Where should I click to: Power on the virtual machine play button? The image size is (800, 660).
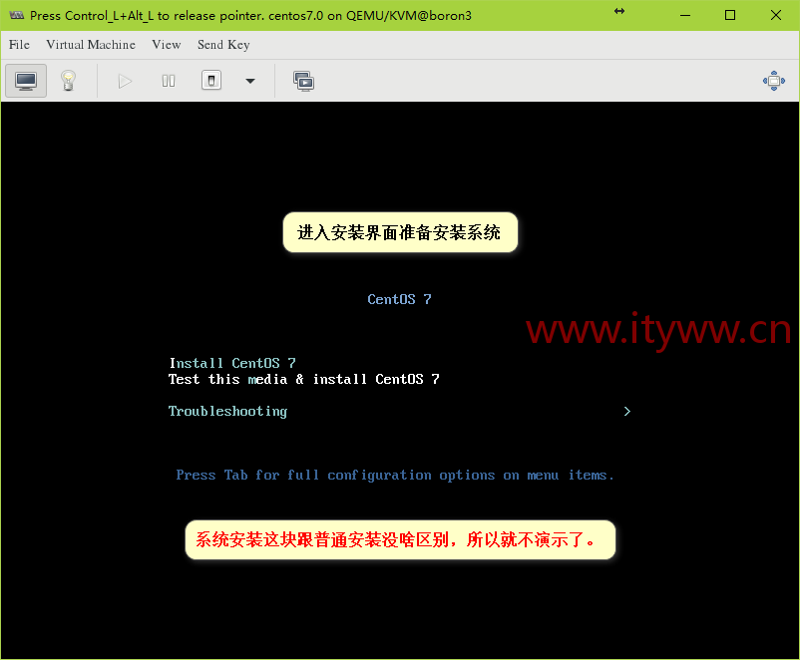125,81
